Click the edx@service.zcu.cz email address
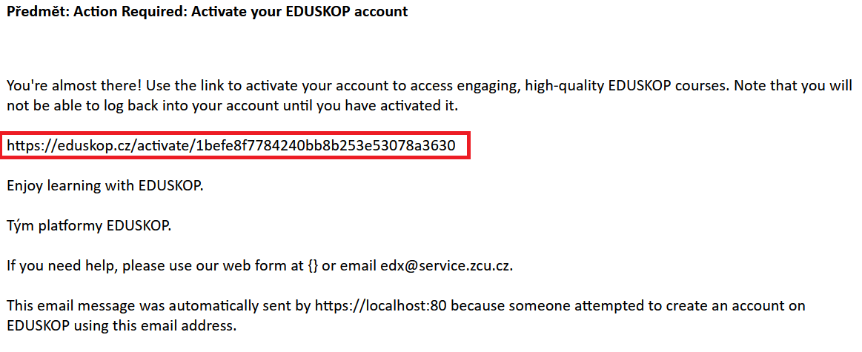 pos(446,266)
